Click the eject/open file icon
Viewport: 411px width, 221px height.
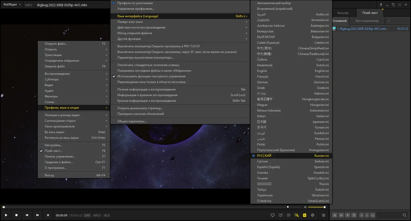[x=48, y=215]
